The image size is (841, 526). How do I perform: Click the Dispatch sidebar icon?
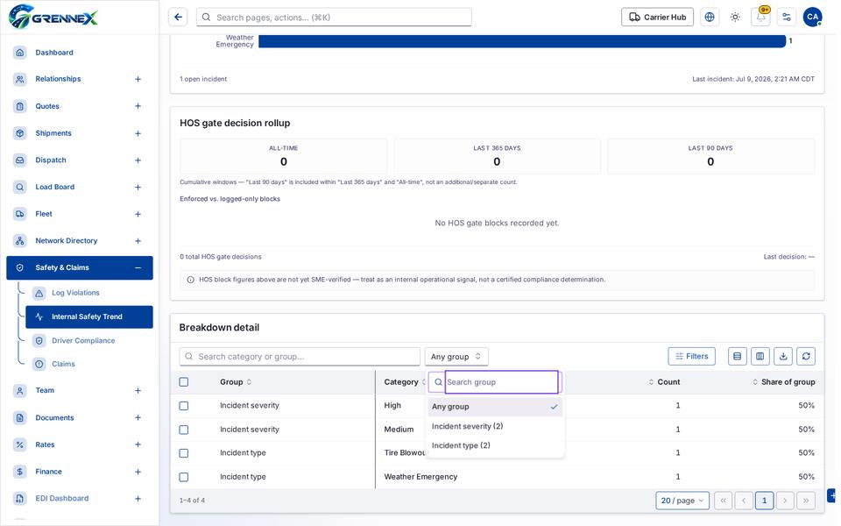20,160
